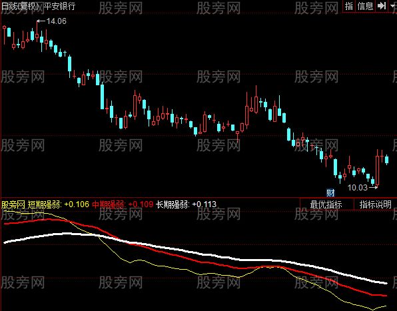Click the yellow 股旁网 indicator name label
397x311 pixels.
coord(13,204)
